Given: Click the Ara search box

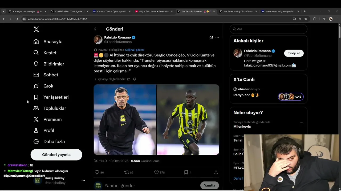Looking at the screenshot, I should 269,29.
